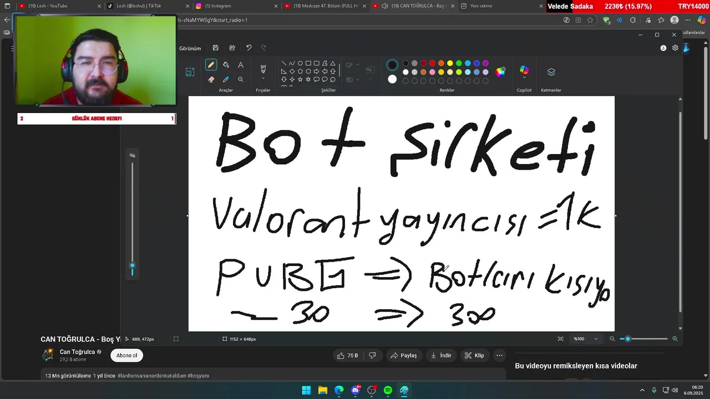Select the curve shape tool
The width and height of the screenshot is (710, 399).
pyautogui.click(x=292, y=63)
